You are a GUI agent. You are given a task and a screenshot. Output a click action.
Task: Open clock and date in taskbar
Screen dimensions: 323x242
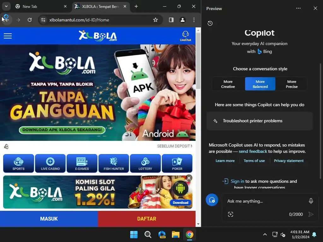[300, 234]
